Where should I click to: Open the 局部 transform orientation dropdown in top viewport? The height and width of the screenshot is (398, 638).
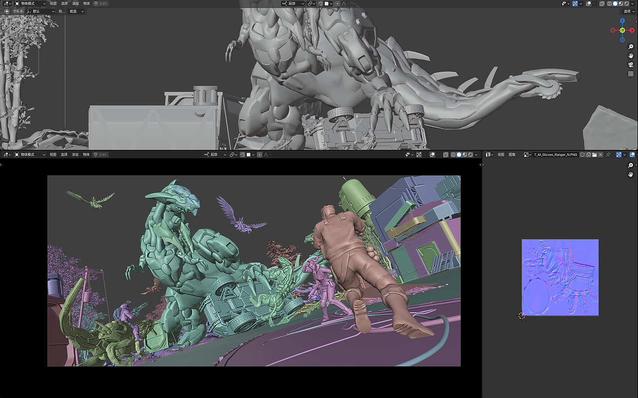(294, 3)
